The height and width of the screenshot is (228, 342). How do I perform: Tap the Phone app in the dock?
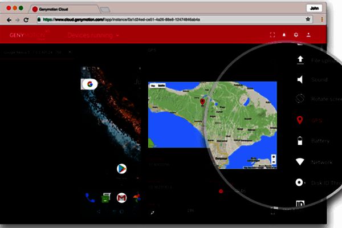pos(89,198)
